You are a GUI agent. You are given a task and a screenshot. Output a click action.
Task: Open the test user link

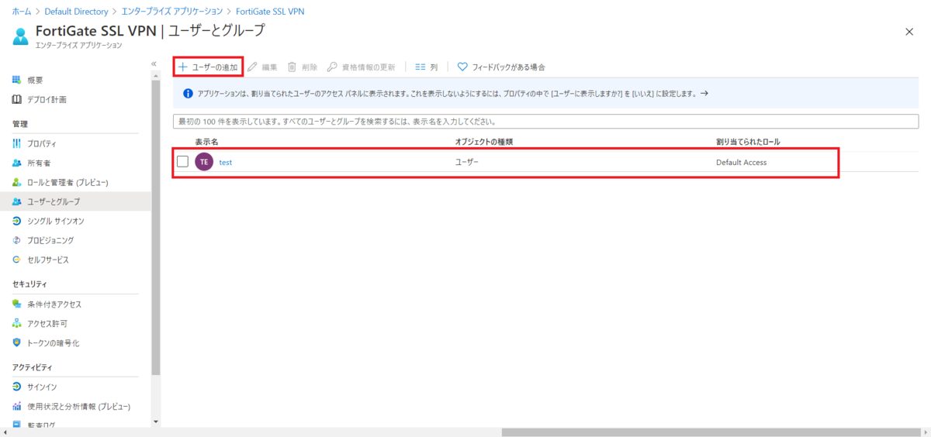pyautogui.click(x=226, y=162)
